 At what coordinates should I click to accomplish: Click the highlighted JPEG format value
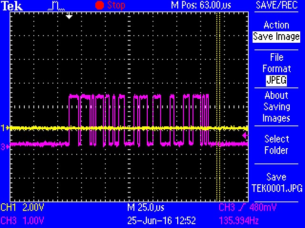pyautogui.click(x=276, y=80)
